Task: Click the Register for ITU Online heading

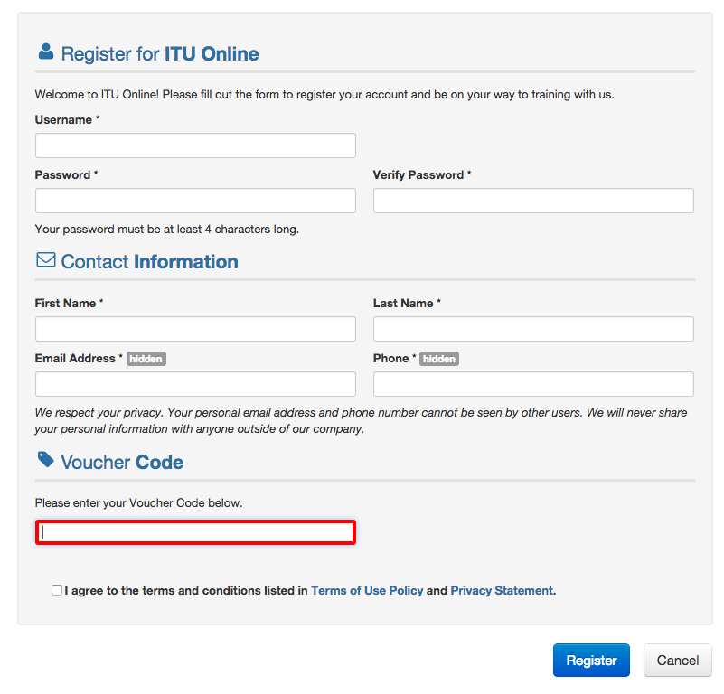Action: [x=160, y=53]
